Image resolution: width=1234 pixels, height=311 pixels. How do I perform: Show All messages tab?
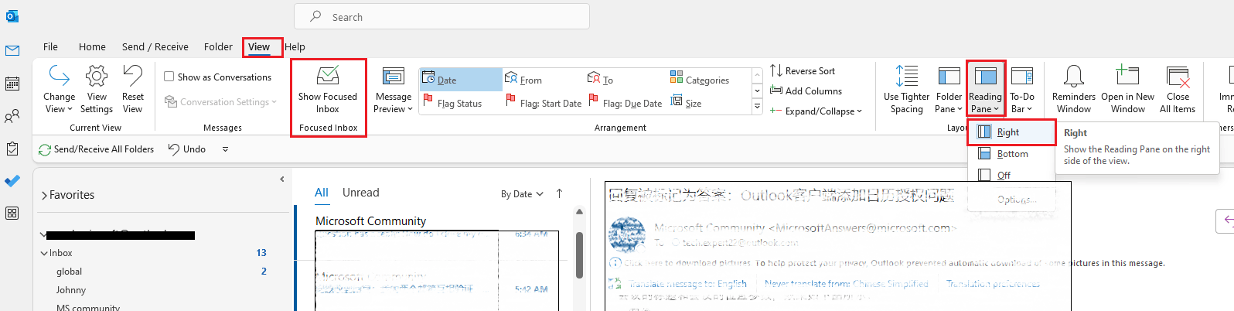point(322,193)
